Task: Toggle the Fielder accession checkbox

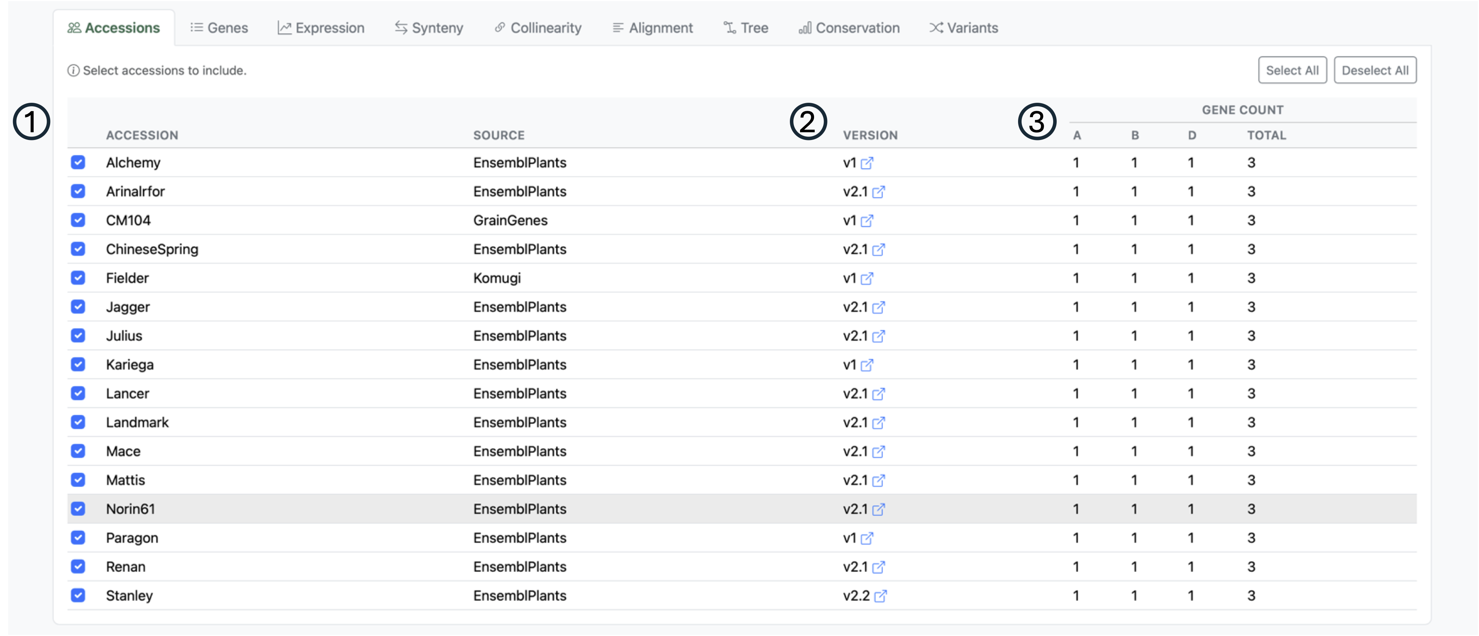Action: pos(78,277)
